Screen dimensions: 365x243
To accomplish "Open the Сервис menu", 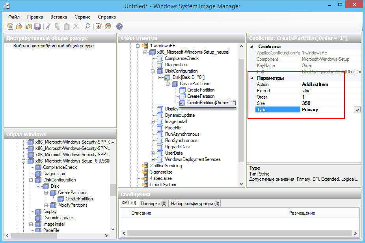I will 82,17.
